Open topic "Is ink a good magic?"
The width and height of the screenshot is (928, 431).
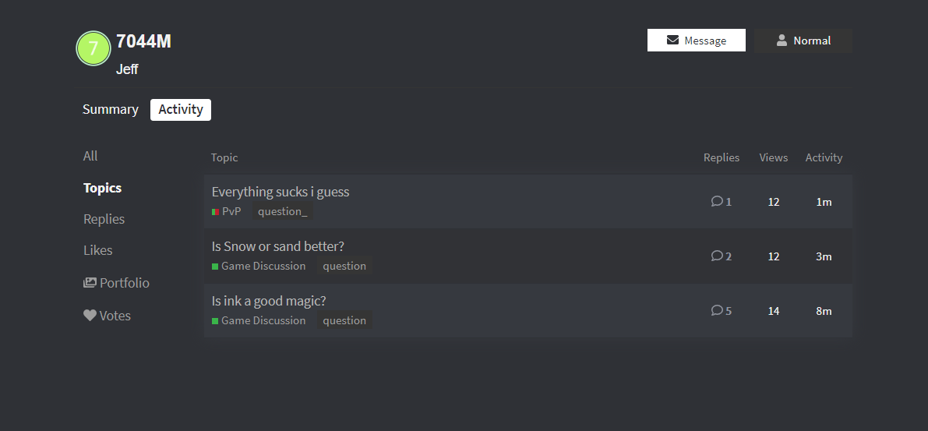pos(269,301)
